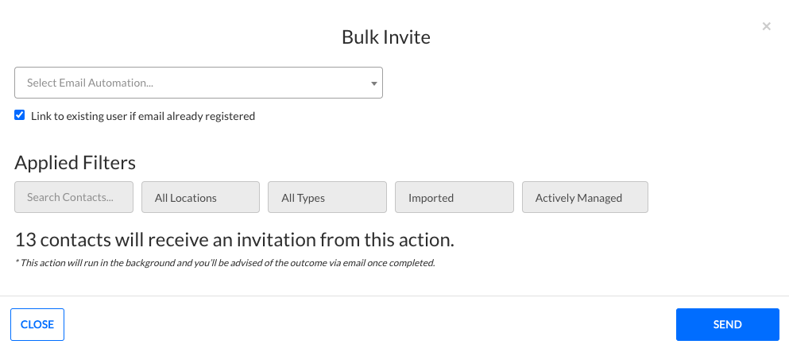Click the italic background action footnote
Image resolution: width=789 pixels, height=352 pixels.
coord(224,263)
